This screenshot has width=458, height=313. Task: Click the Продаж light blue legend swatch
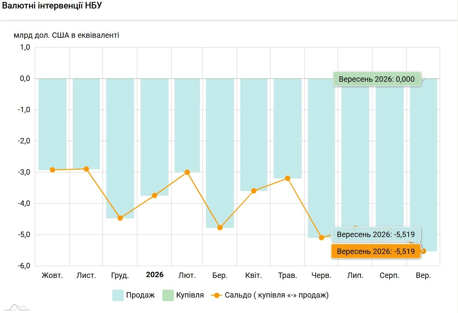(x=118, y=295)
